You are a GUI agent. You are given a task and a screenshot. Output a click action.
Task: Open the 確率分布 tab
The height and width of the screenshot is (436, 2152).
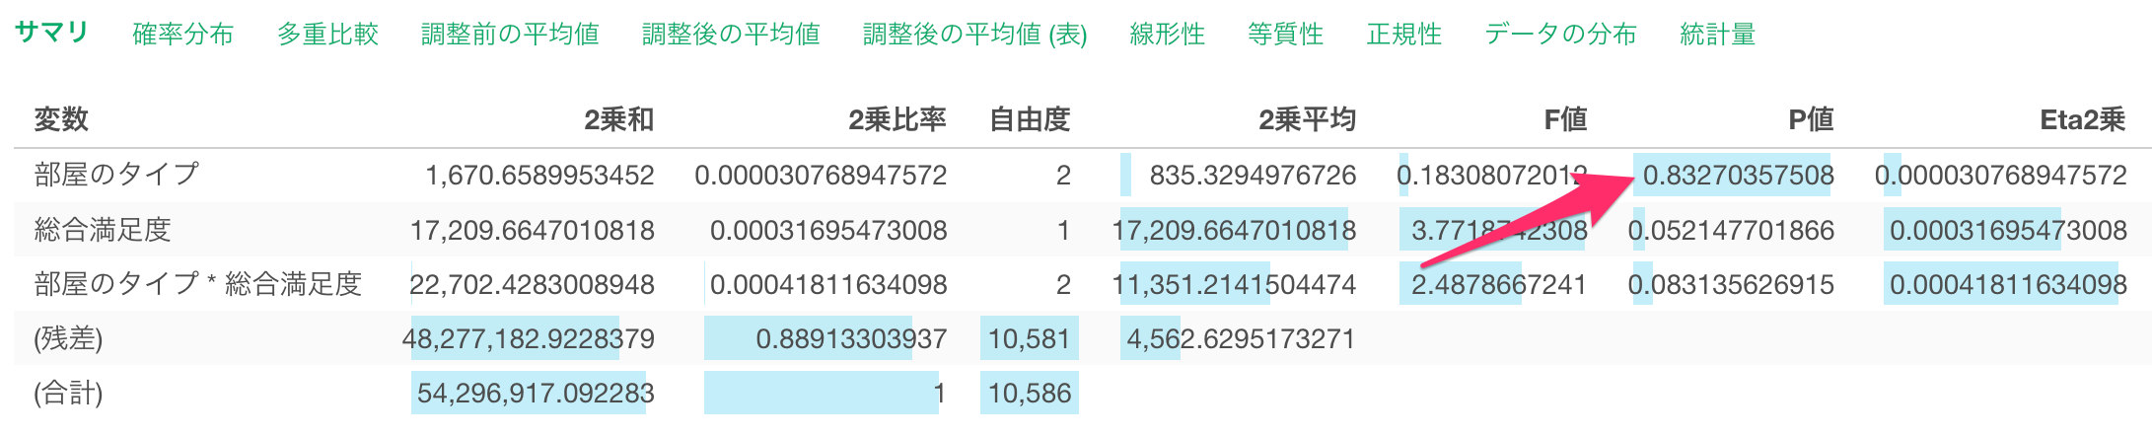tap(182, 35)
